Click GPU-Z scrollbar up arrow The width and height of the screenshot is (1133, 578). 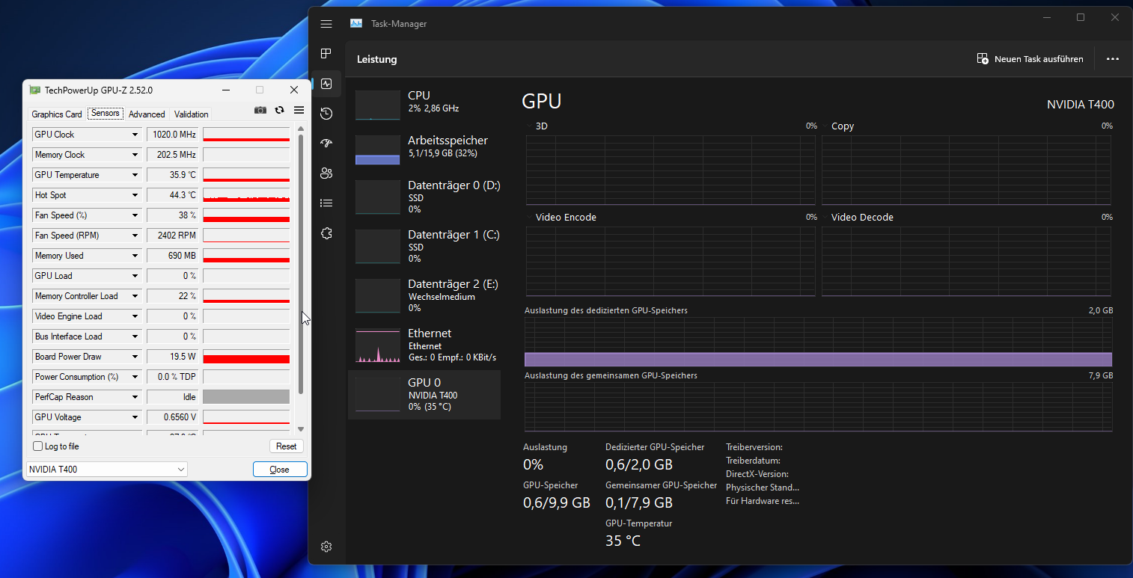pyautogui.click(x=301, y=129)
